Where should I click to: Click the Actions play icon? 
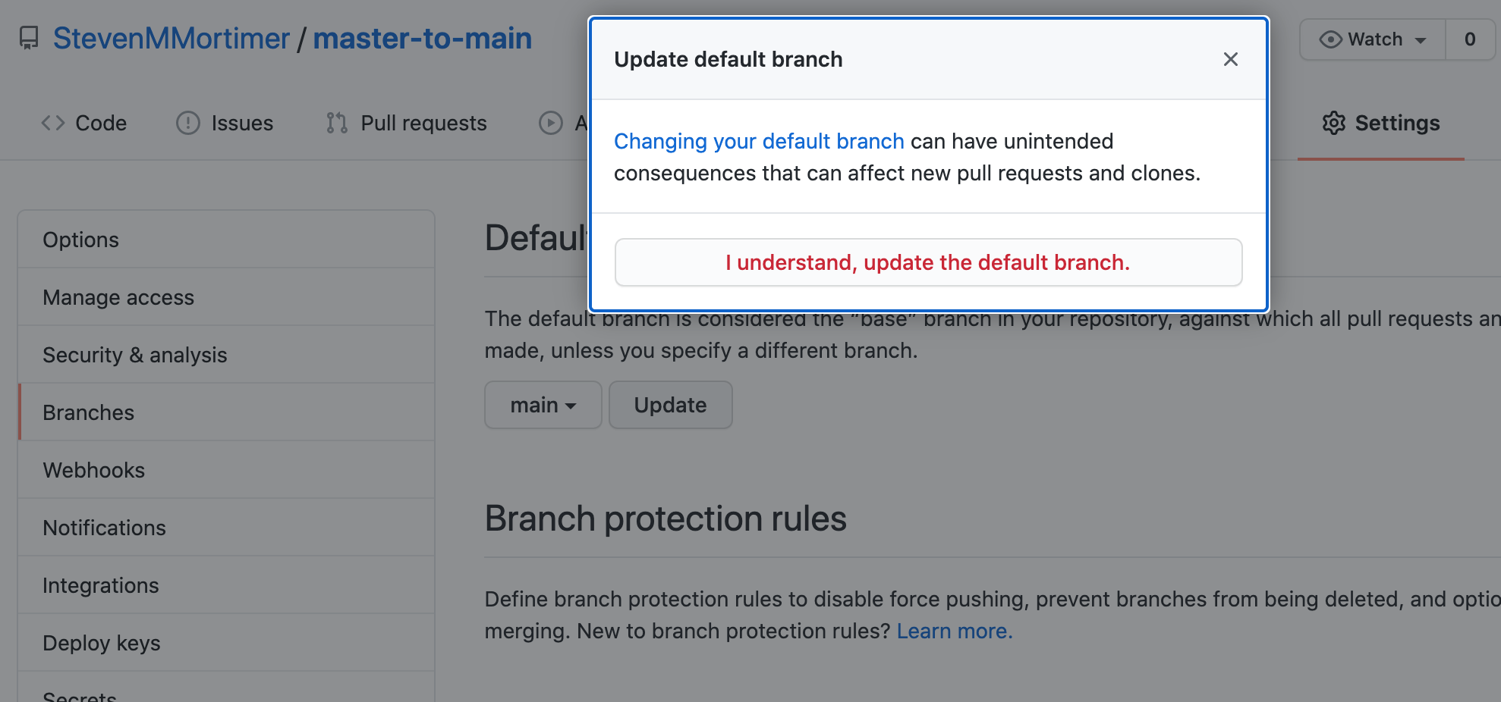(x=550, y=123)
